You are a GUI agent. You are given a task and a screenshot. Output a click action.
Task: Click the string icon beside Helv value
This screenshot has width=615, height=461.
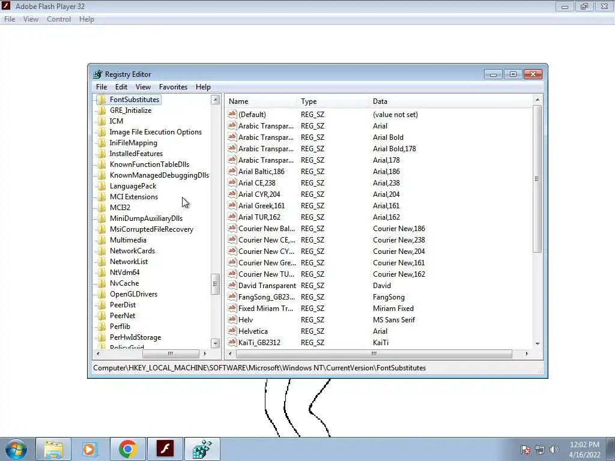click(232, 319)
